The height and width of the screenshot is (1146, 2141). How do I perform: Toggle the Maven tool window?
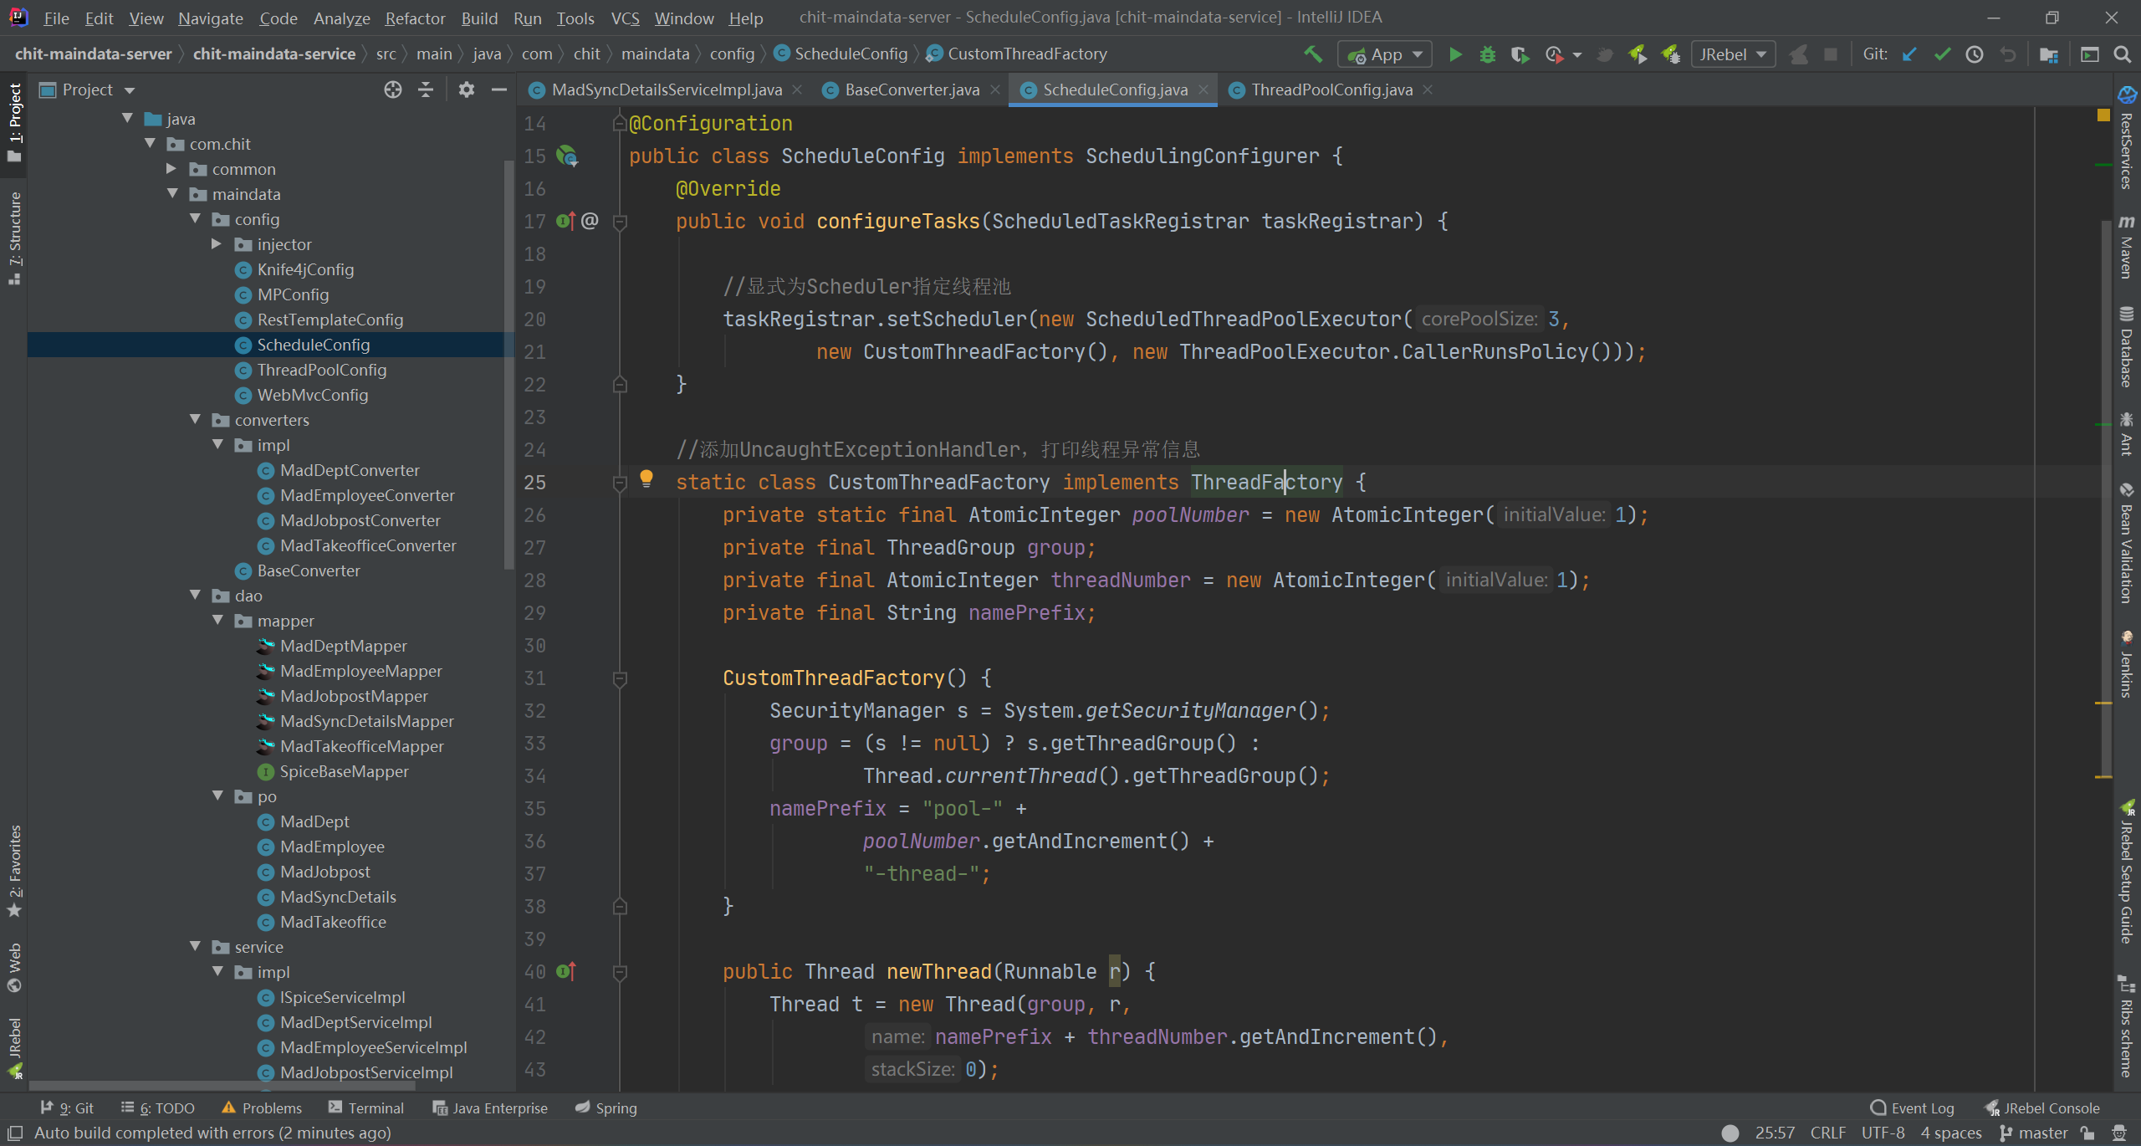(2126, 246)
